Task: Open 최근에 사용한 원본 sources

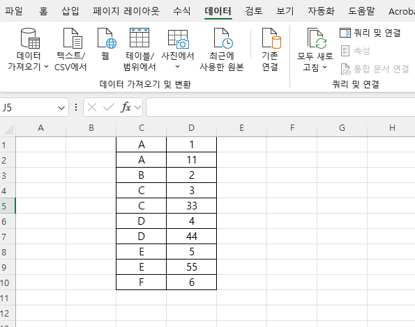Action: (222, 49)
